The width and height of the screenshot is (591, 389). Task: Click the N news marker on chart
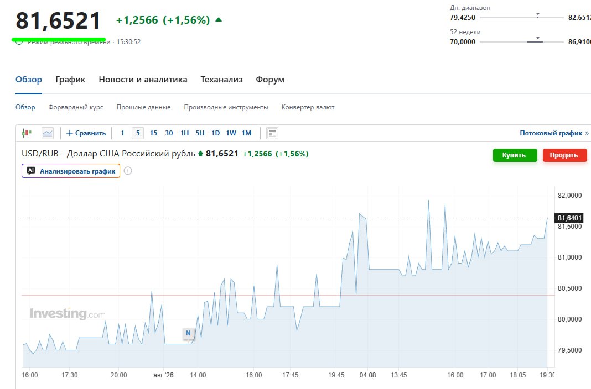coord(188,333)
